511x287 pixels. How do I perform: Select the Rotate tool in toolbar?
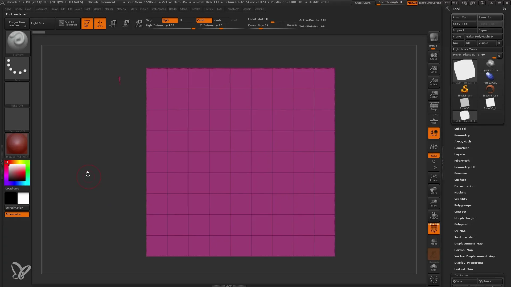139,23
